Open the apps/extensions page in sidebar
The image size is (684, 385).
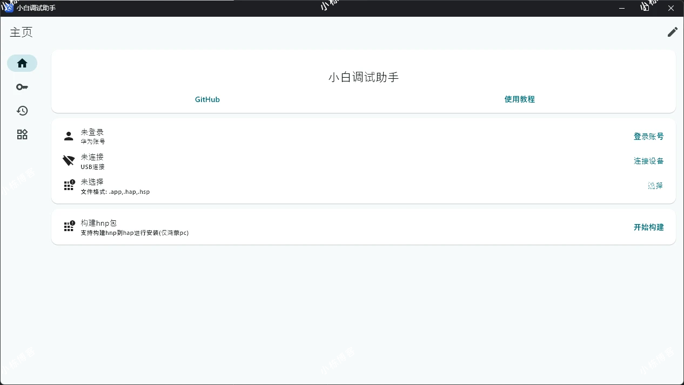click(22, 134)
